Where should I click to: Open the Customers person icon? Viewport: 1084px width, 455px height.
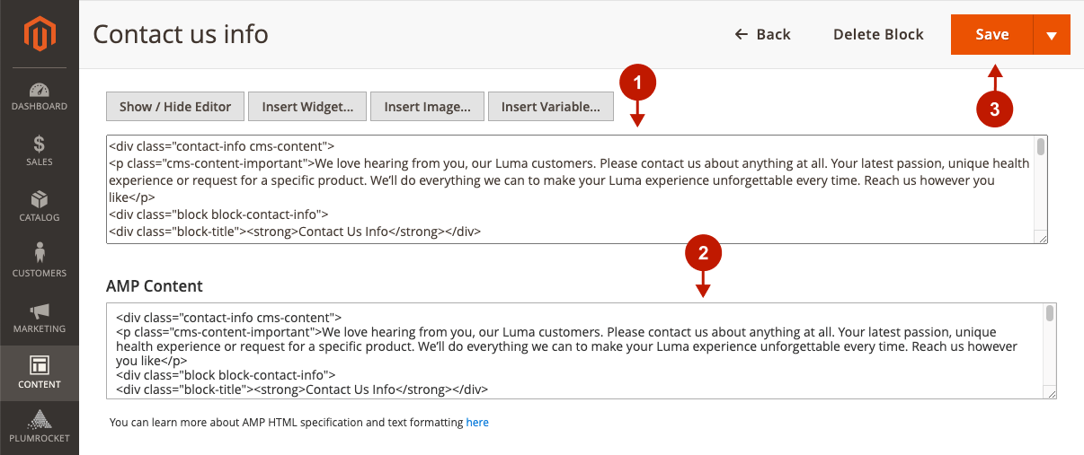39,254
